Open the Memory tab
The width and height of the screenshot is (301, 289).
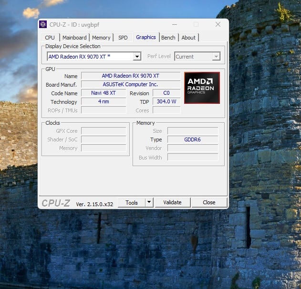101,38
